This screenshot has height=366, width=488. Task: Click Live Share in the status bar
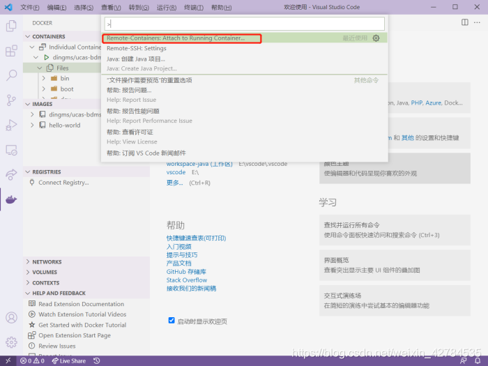68,360
